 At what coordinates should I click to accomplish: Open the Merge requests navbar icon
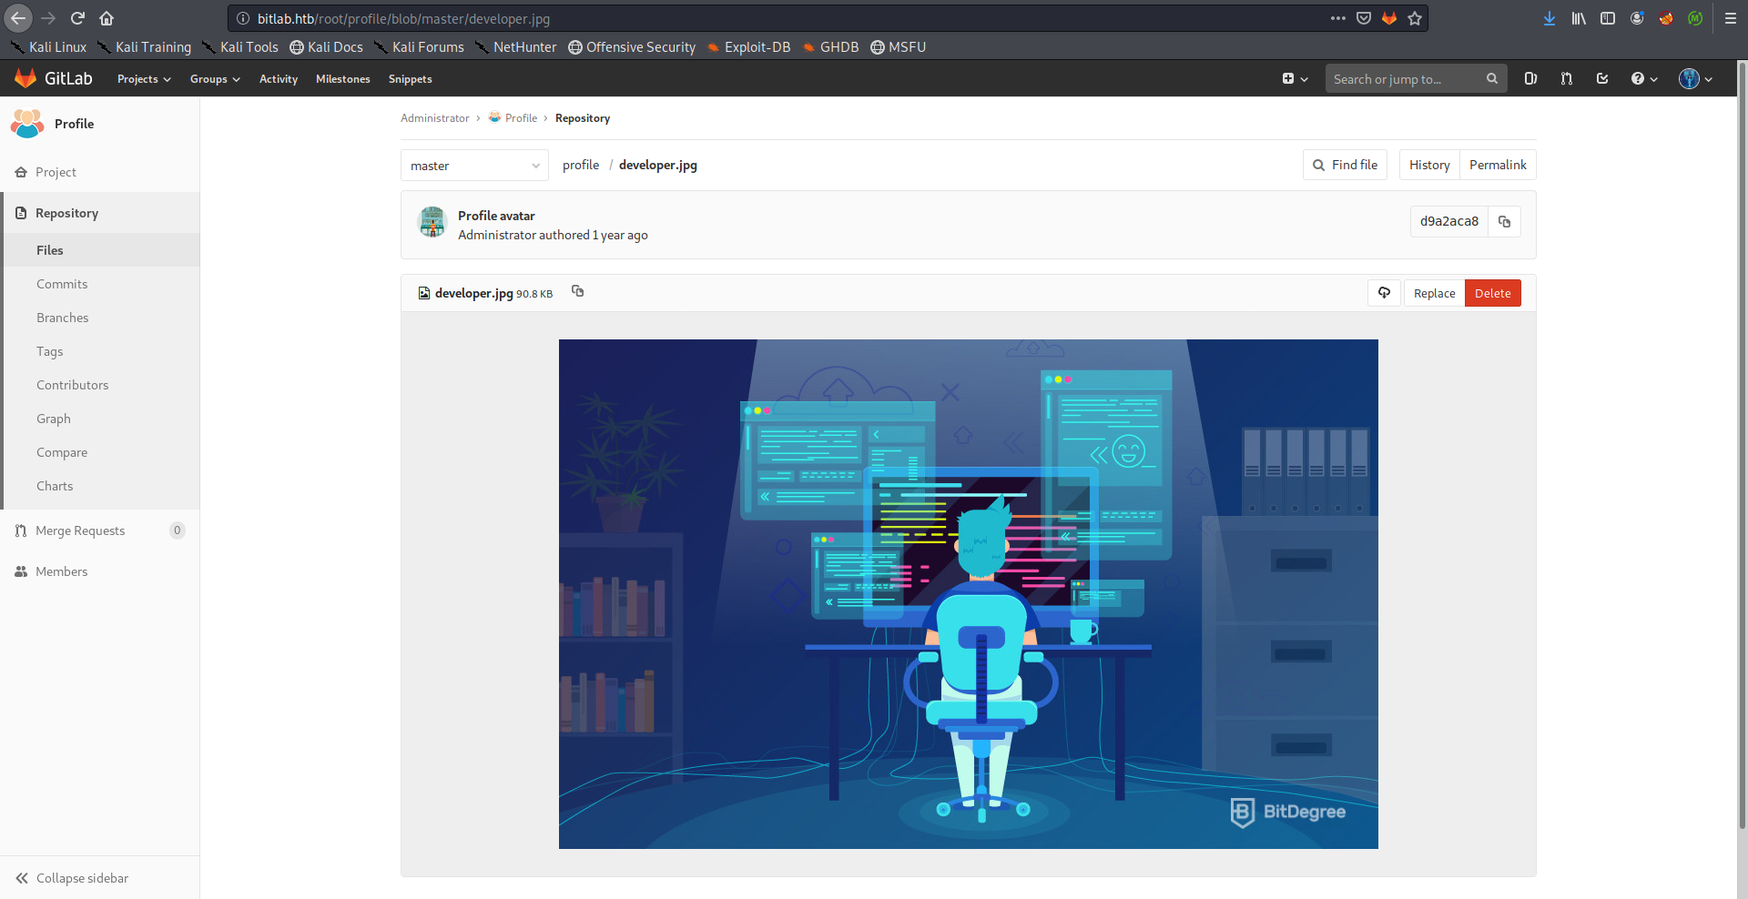pos(1566,79)
